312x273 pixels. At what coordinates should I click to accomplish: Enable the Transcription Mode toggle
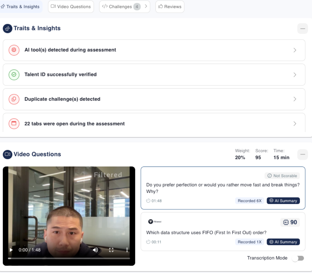[298, 258]
